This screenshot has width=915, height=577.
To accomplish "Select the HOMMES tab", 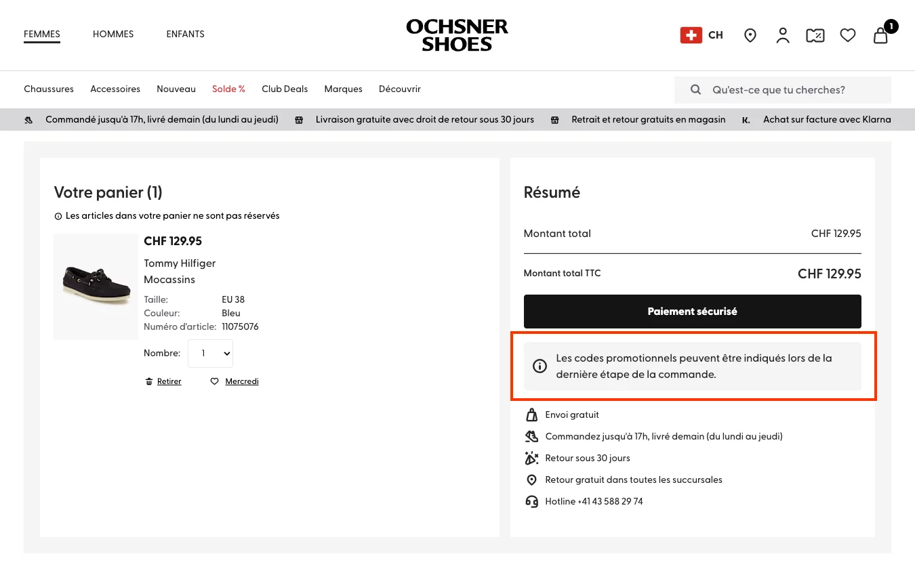I will pyautogui.click(x=113, y=34).
